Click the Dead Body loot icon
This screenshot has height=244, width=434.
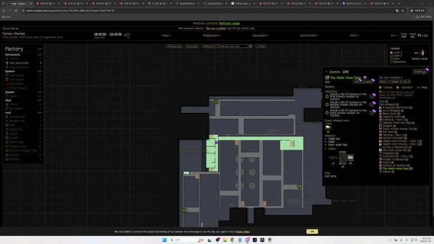(7, 129)
